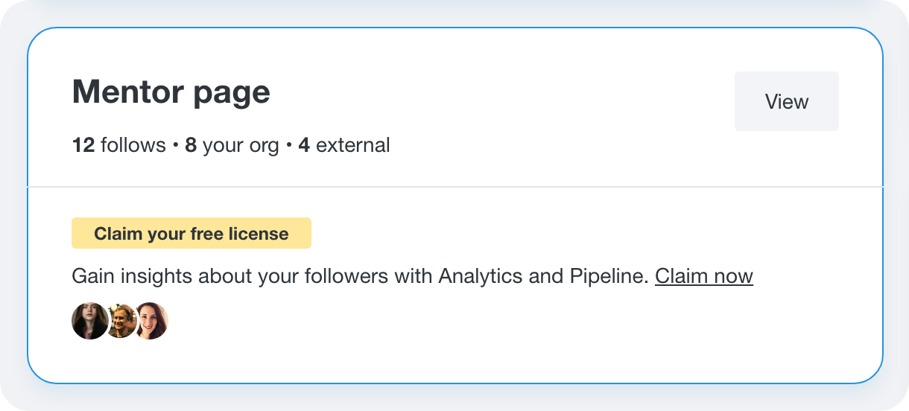Click the View button
Viewport: 909px width, 411px height.
click(787, 101)
